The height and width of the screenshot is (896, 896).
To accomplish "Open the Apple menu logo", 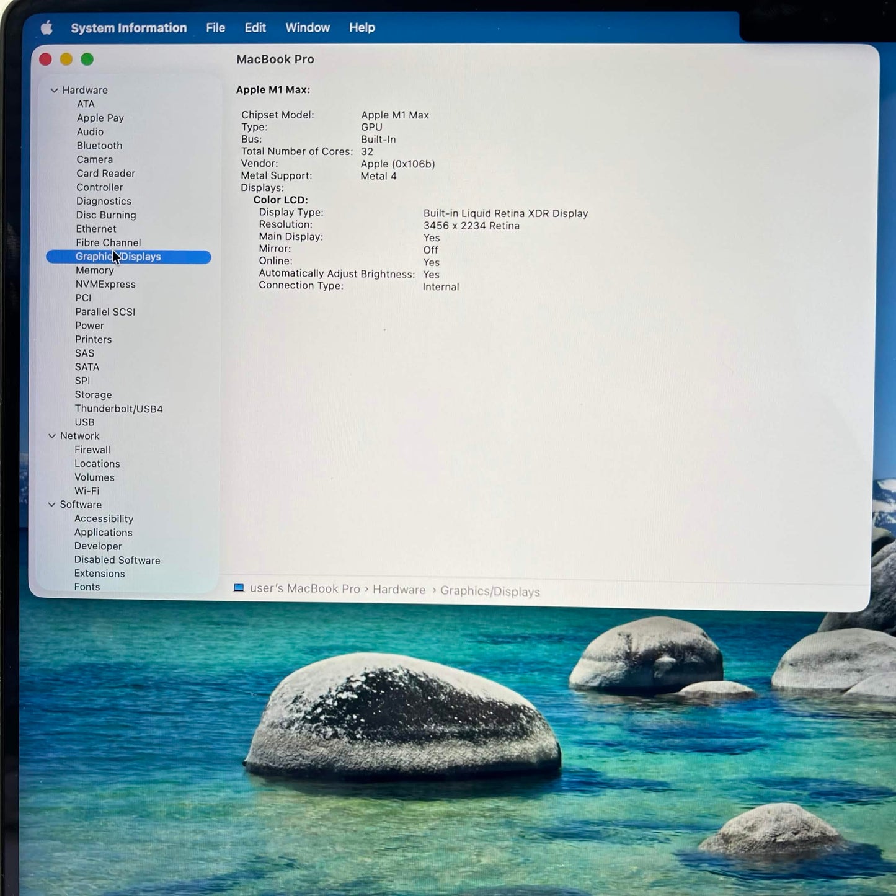I will tap(47, 28).
